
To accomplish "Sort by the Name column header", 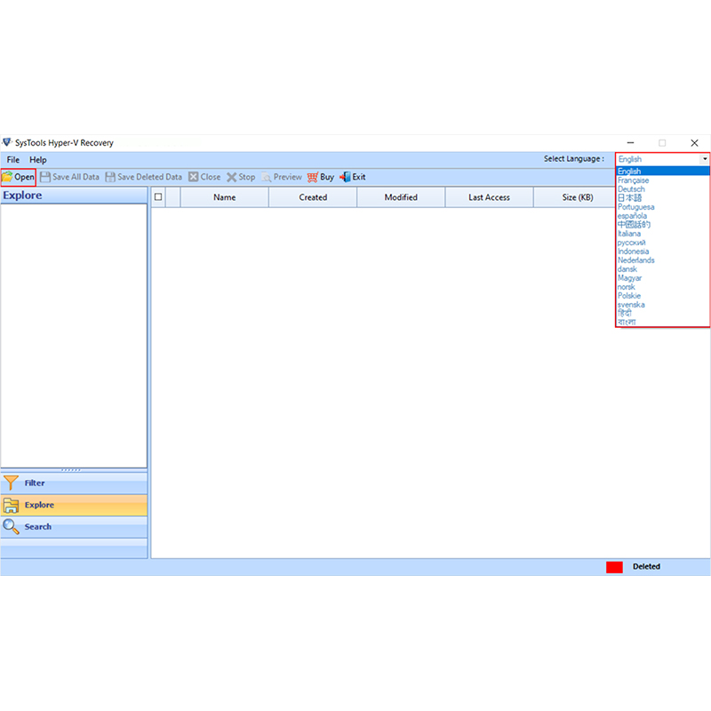I will 225,197.
